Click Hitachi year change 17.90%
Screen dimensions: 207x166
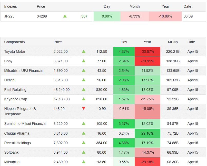click(147, 80)
